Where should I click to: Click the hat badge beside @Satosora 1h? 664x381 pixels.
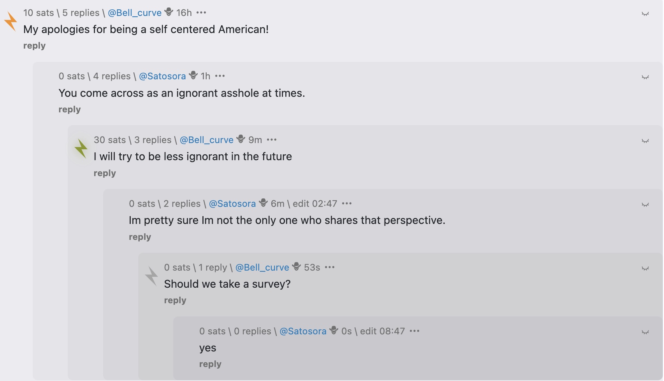(193, 75)
